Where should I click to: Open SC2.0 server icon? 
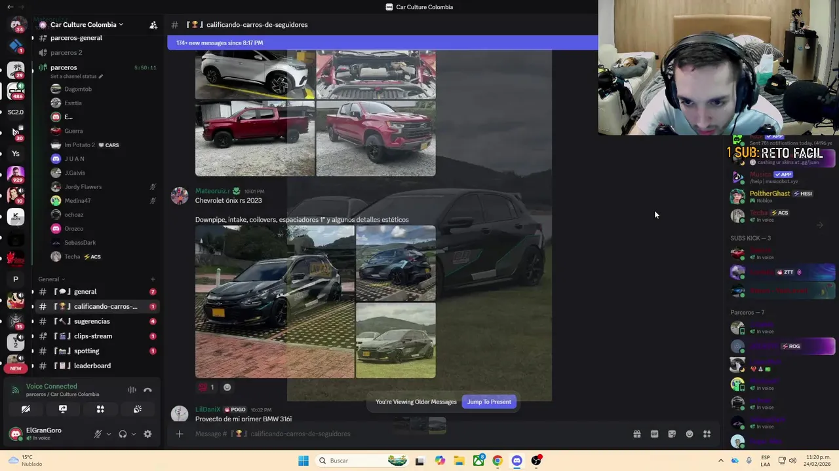tap(16, 112)
